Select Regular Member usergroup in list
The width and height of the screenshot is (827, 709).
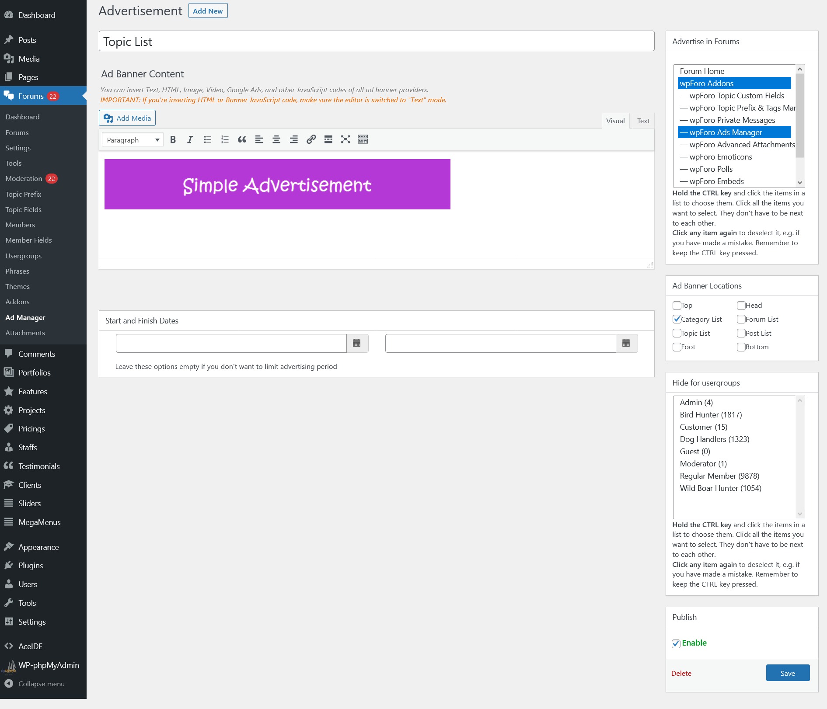point(719,476)
